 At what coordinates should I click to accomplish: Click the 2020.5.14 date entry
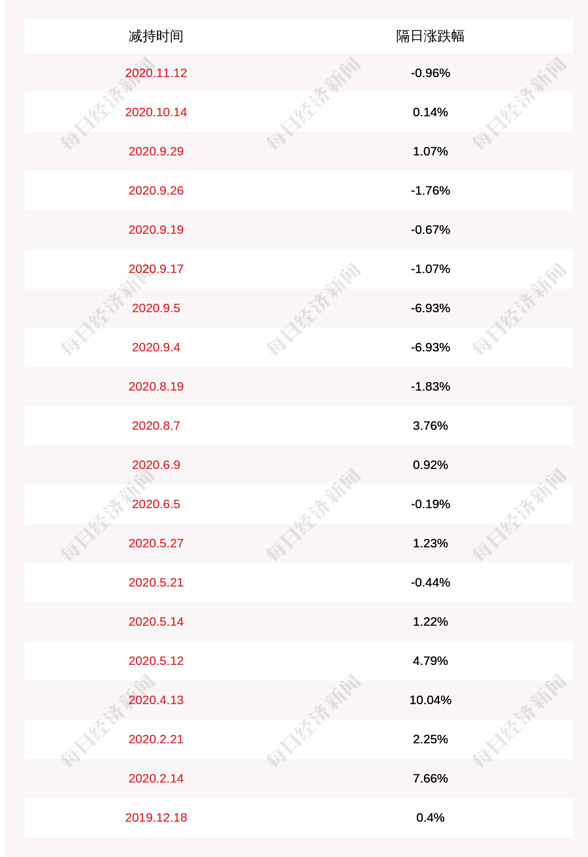coord(156,621)
